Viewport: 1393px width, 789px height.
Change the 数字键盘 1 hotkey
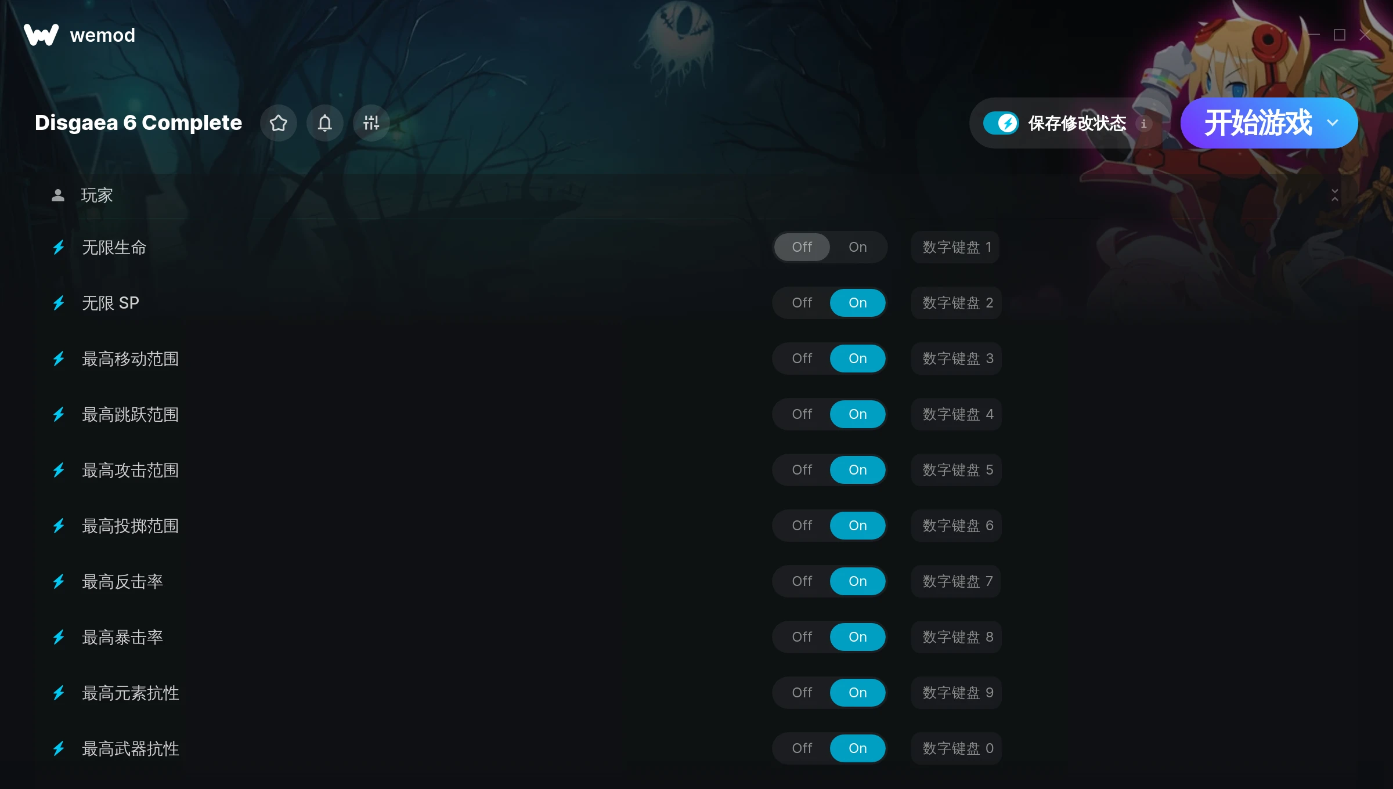coord(955,247)
